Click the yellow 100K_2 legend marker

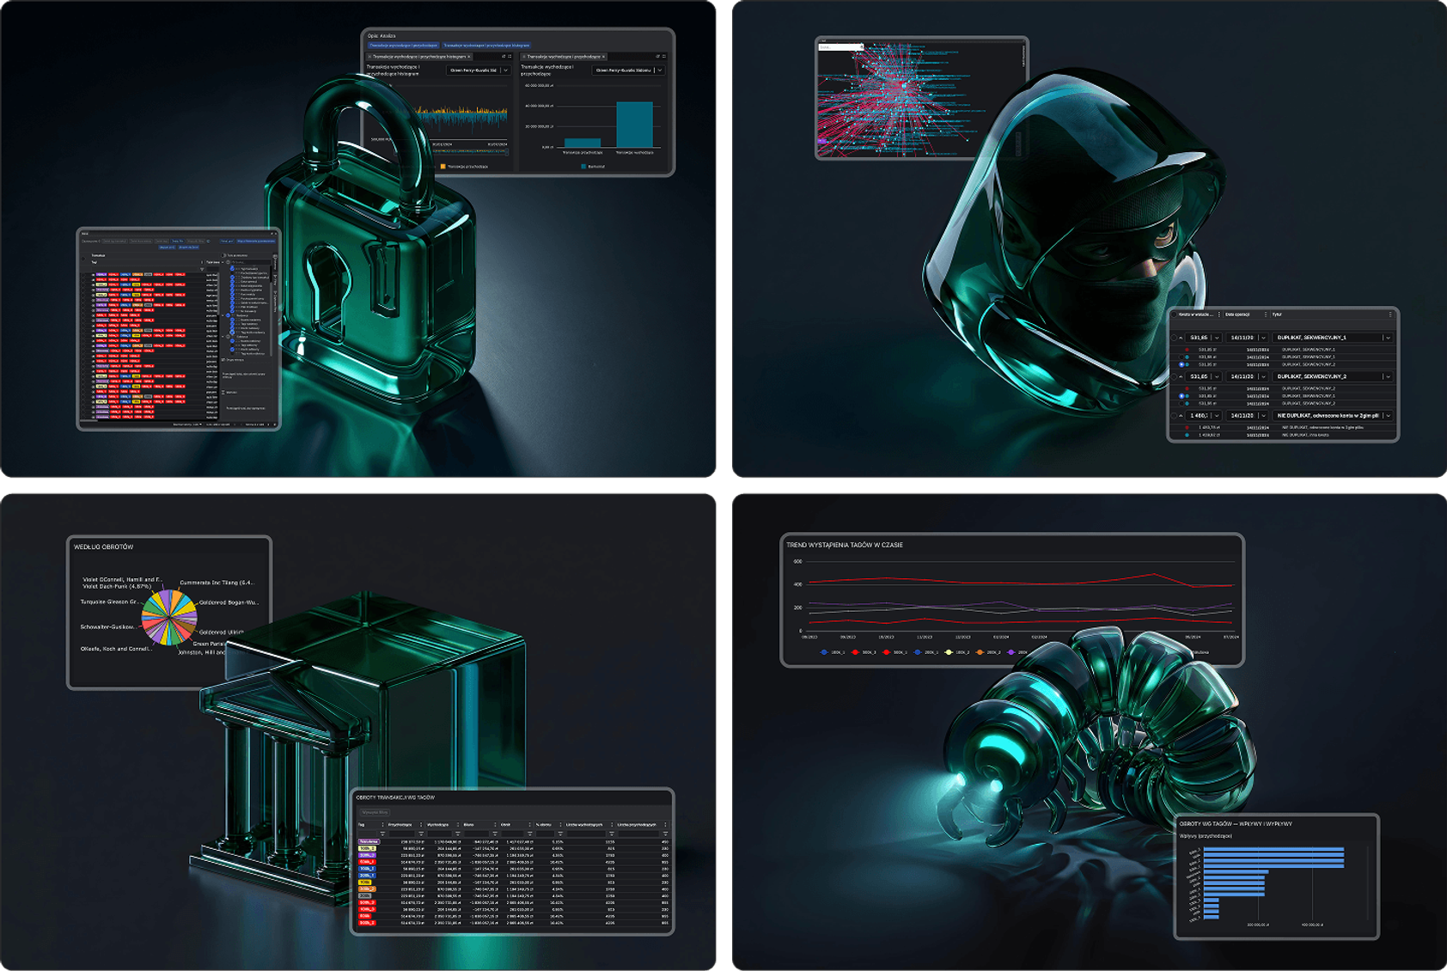point(949,652)
